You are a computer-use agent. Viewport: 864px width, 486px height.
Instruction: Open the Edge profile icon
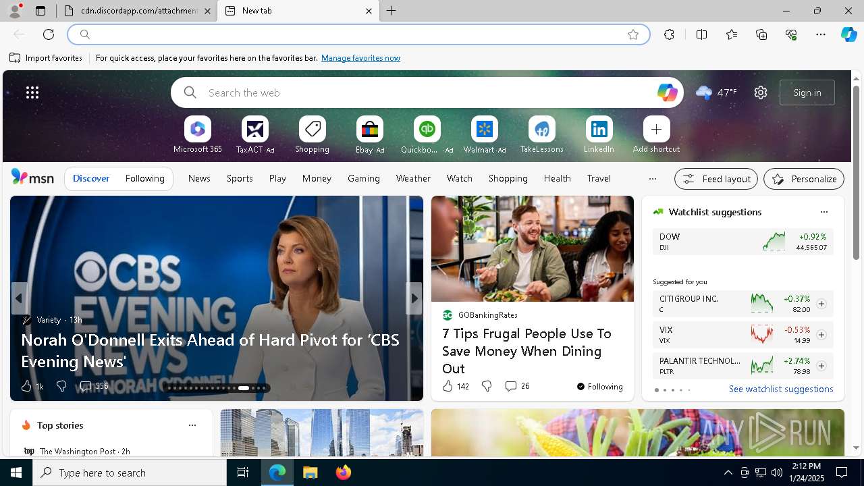click(14, 11)
